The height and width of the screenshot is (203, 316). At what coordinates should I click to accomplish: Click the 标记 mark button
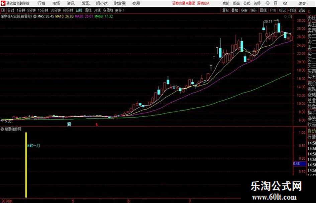tap(282, 10)
